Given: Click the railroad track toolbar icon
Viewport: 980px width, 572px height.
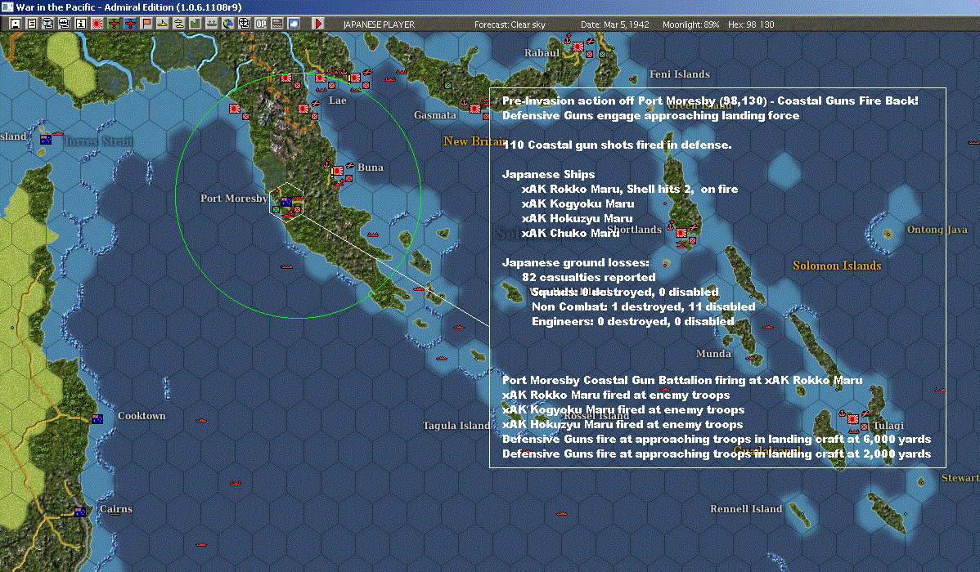Looking at the screenshot, I should [276, 24].
